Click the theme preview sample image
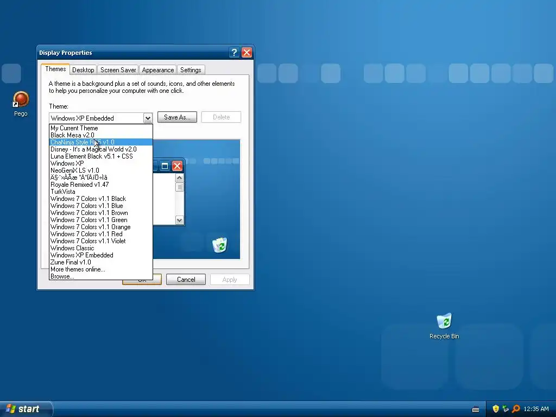 tap(197, 199)
